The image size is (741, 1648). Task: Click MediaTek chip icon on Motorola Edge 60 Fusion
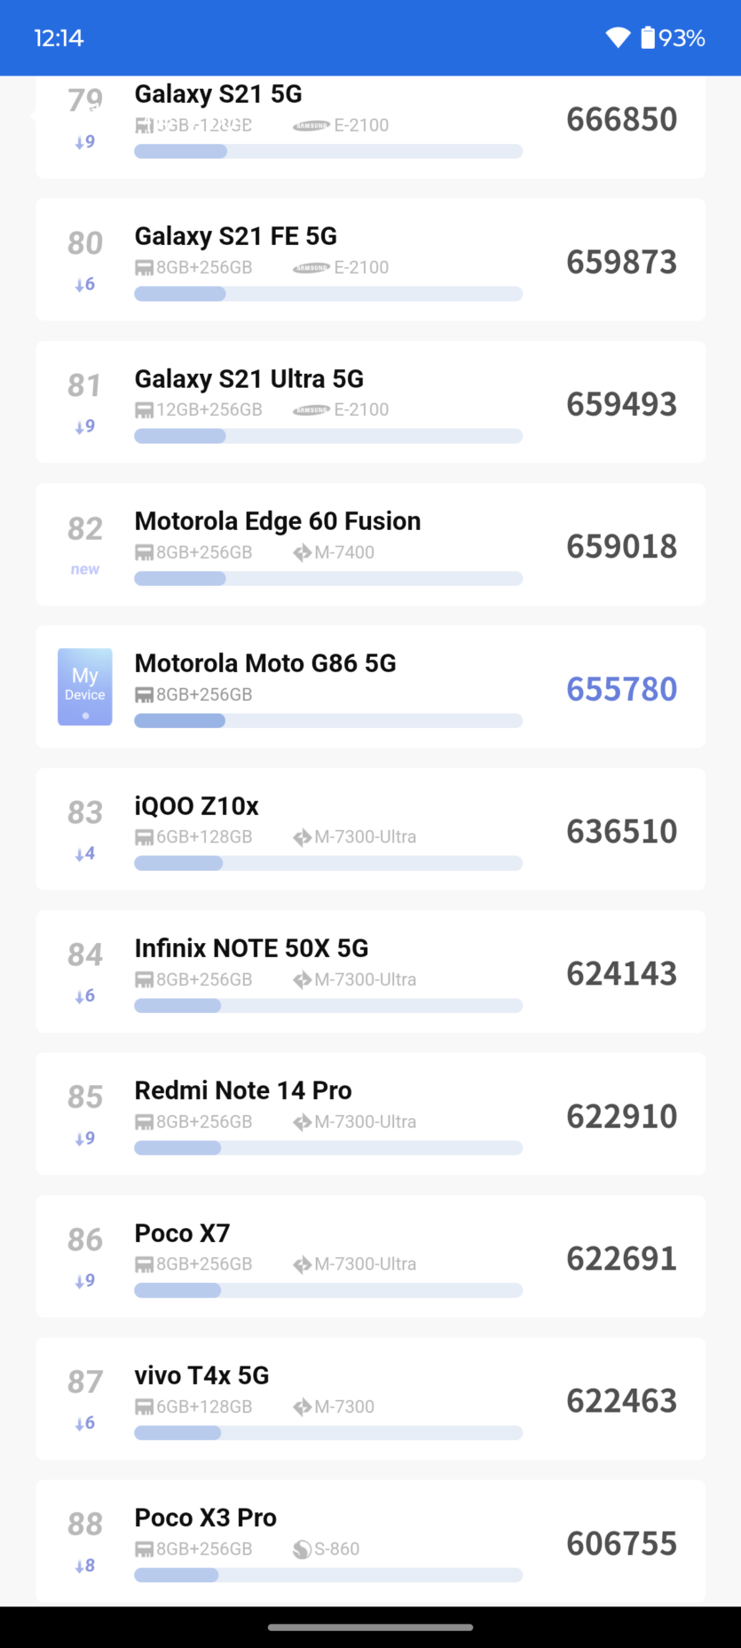coord(302,552)
